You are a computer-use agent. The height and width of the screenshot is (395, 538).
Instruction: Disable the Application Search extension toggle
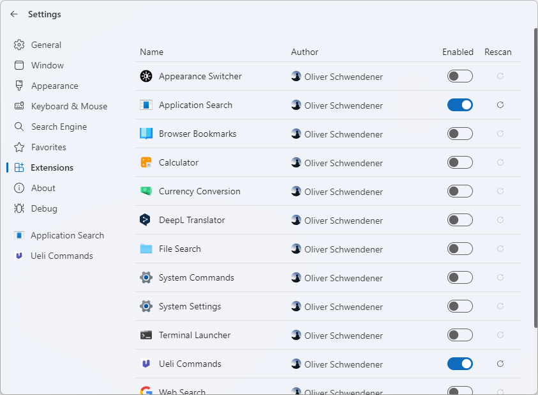[x=460, y=105]
